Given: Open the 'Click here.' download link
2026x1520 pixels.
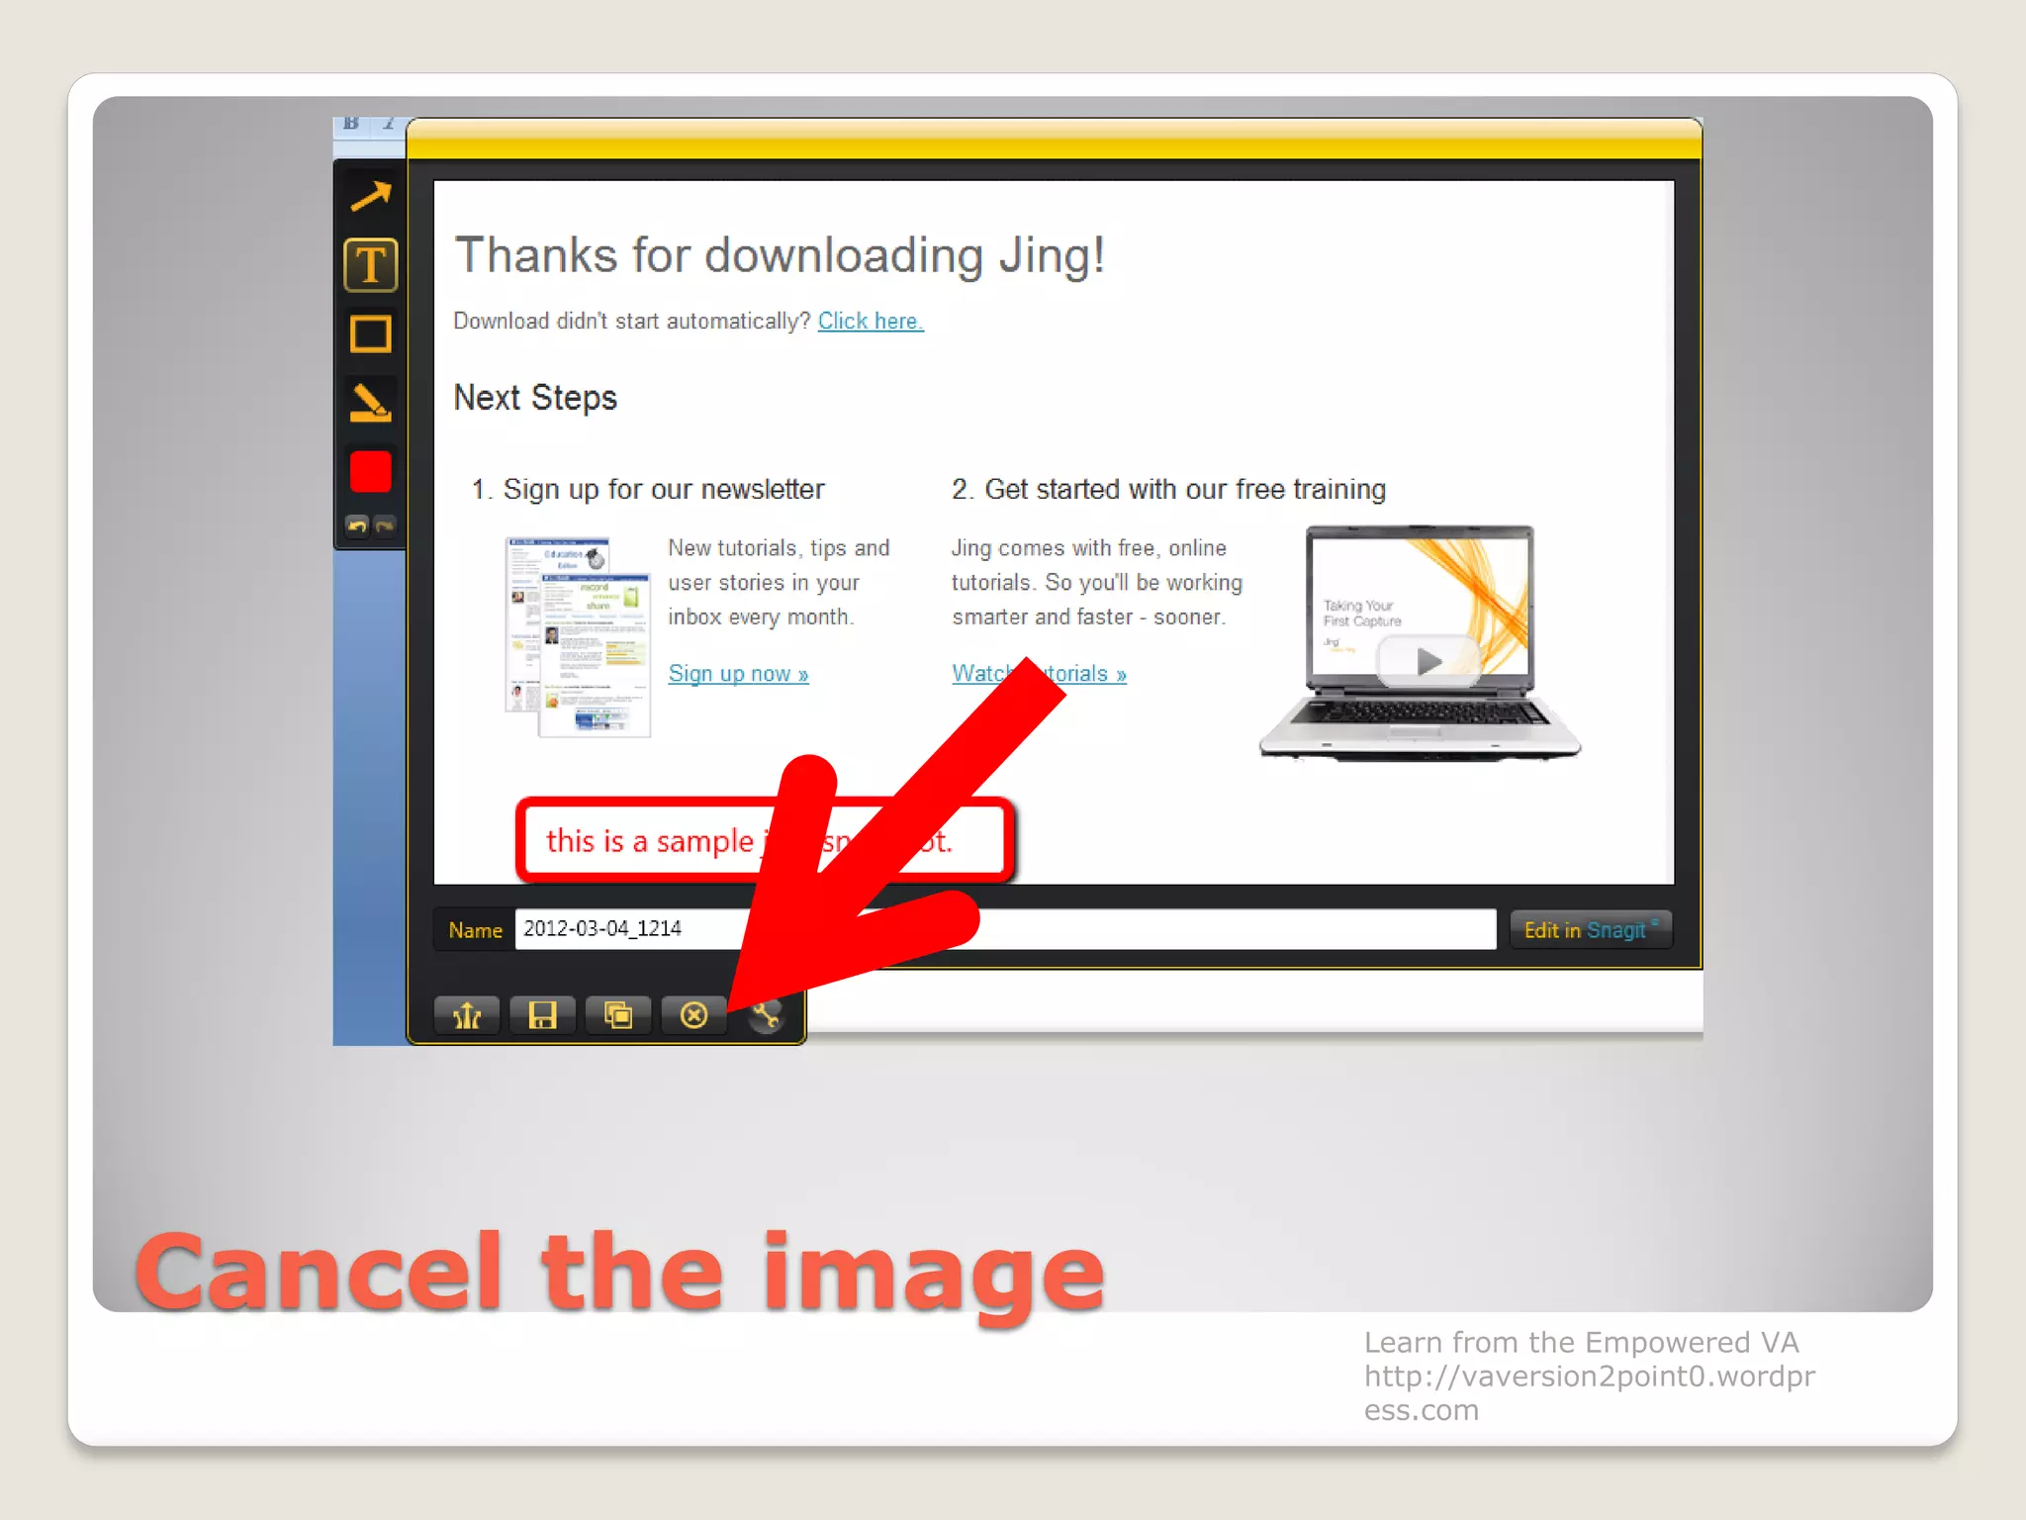Looking at the screenshot, I should pyautogui.click(x=871, y=321).
